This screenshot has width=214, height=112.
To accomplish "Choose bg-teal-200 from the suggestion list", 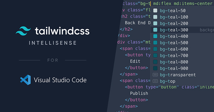I will click(x=182, y=23).
